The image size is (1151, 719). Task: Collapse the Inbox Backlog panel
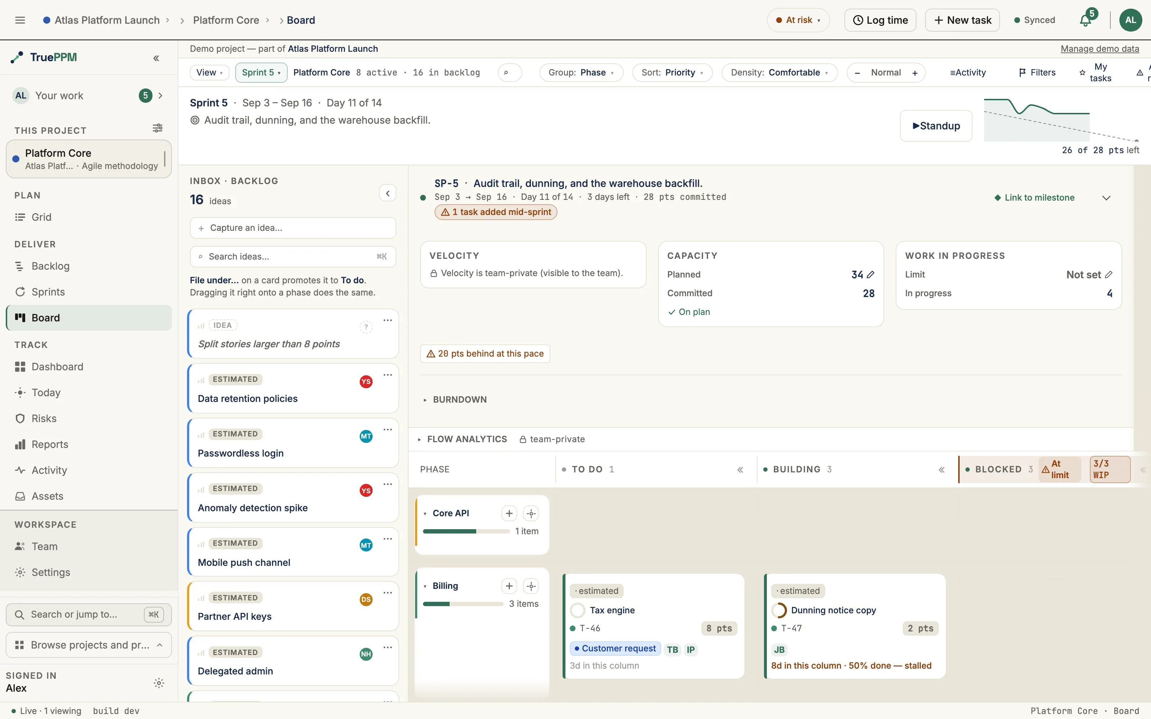(388, 193)
